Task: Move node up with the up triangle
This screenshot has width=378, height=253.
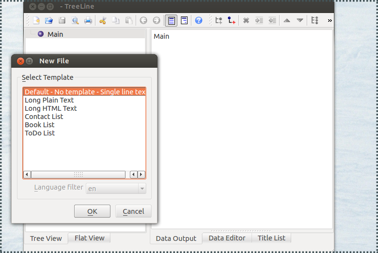Action: pyautogui.click(x=287, y=20)
